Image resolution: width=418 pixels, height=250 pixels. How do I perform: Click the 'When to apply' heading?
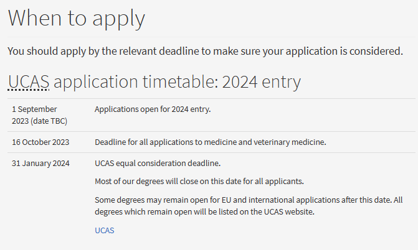coord(77,19)
